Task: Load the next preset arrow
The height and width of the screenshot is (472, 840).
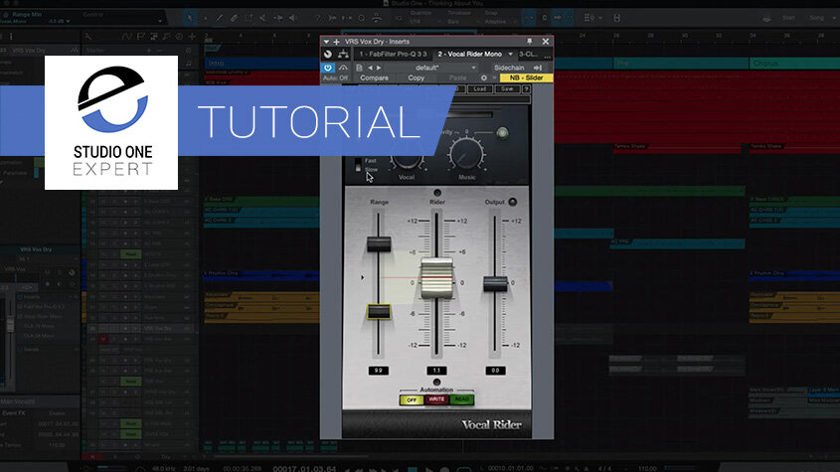Action: click(379, 68)
